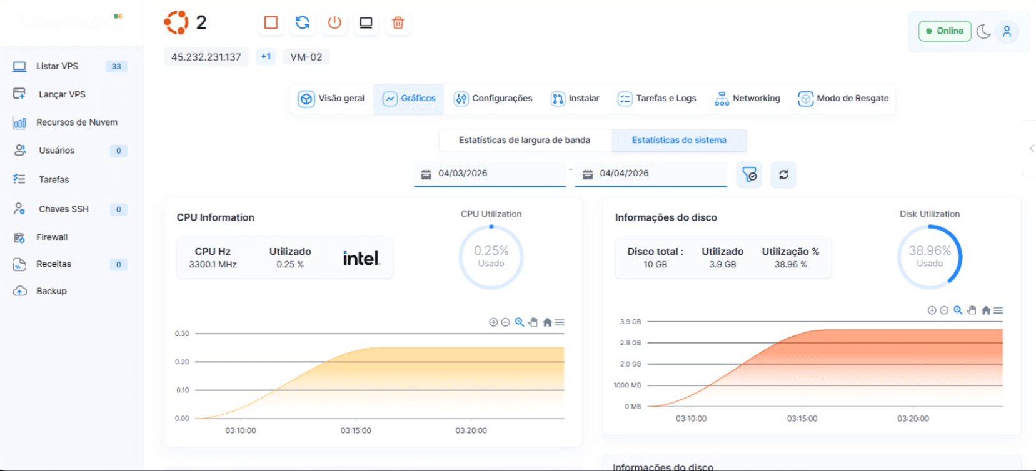Switch to Modo de Resgate tab
The height and width of the screenshot is (471, 1036).
coord(843,99)
